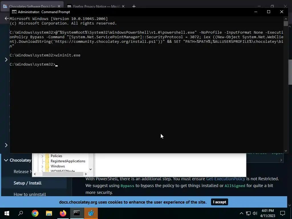Expand the upper collapsed sidebar chevron
Viewport: 292px width, 219px height.
pyautogui.click(x=6, y=60)
